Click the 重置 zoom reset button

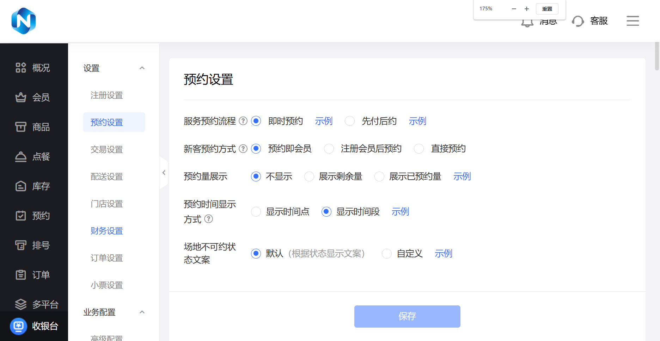pyautogui.click(x=547, y=9)
